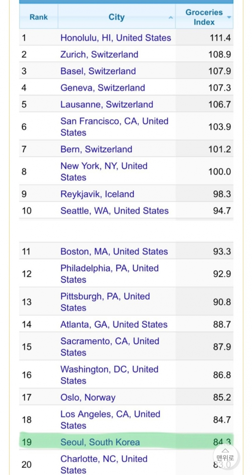Viewport: 252px width, 475px height.
Task: Open New York, NY city link
Action: tap(104, 171)
